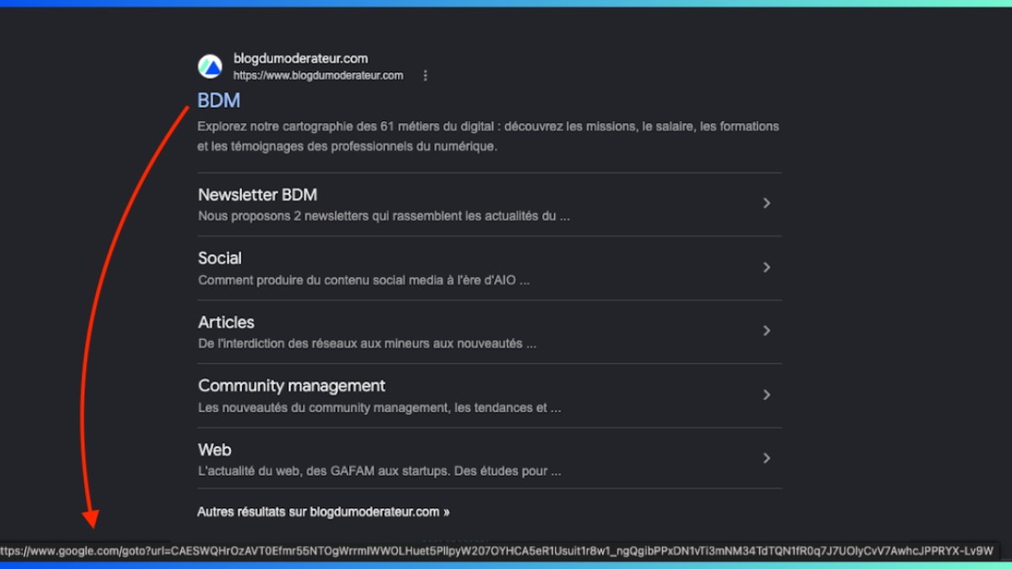Open the three-dot menu beside the URL
Viewport: 1012px width, 569px height.
pyautogui.click(x=425, y=76)
